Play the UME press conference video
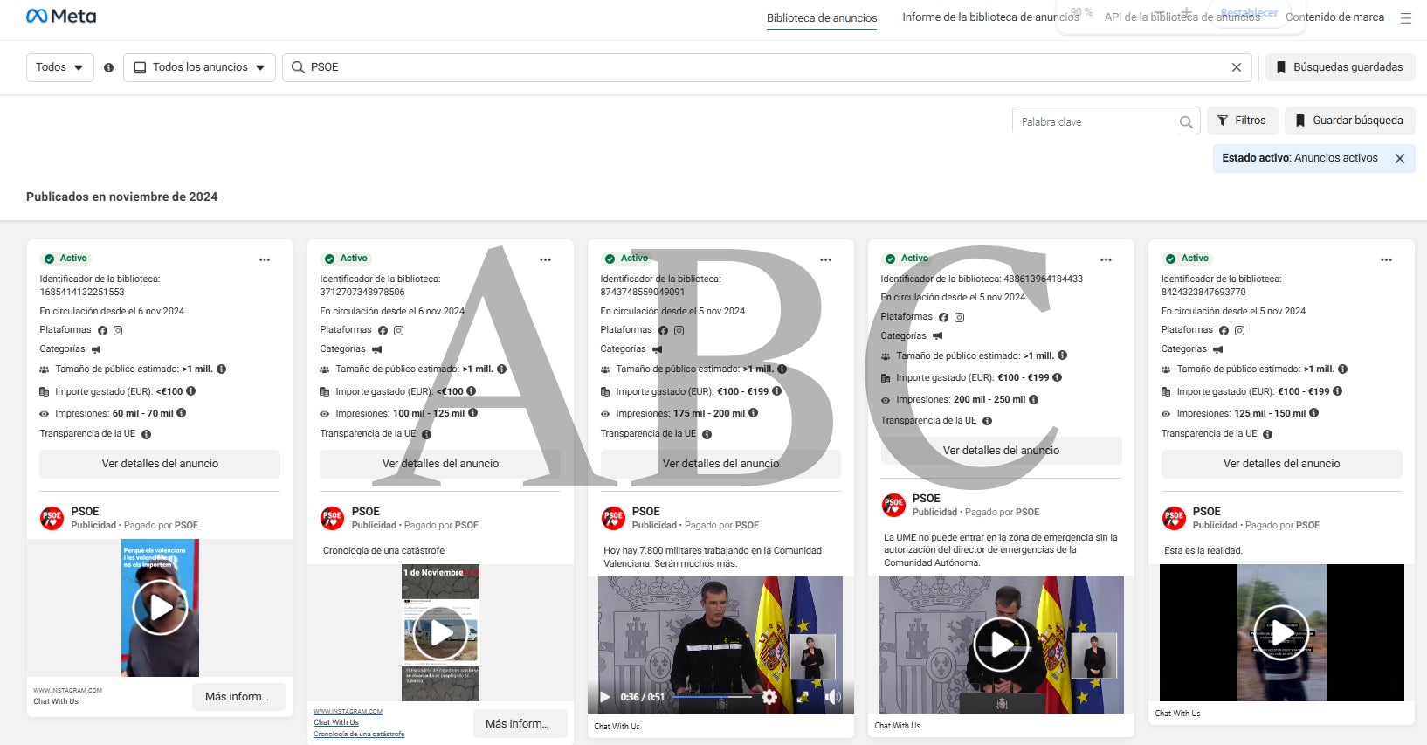 click(x=1001, y=645)
